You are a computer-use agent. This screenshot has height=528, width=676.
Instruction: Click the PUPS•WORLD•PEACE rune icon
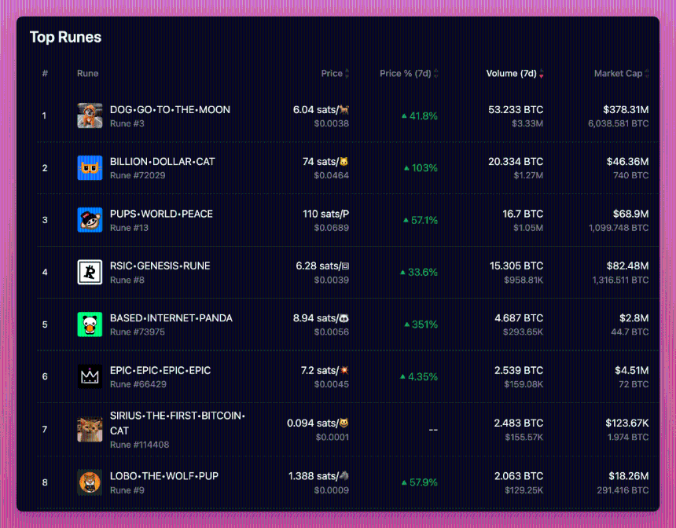click(x=90, y=220)
